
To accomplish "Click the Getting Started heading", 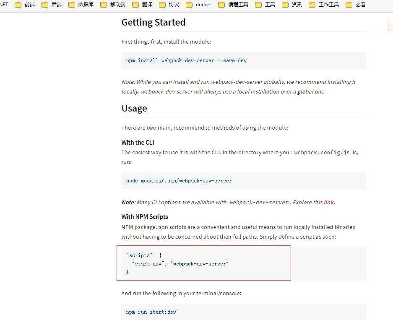I will click(x=154, y=22).
